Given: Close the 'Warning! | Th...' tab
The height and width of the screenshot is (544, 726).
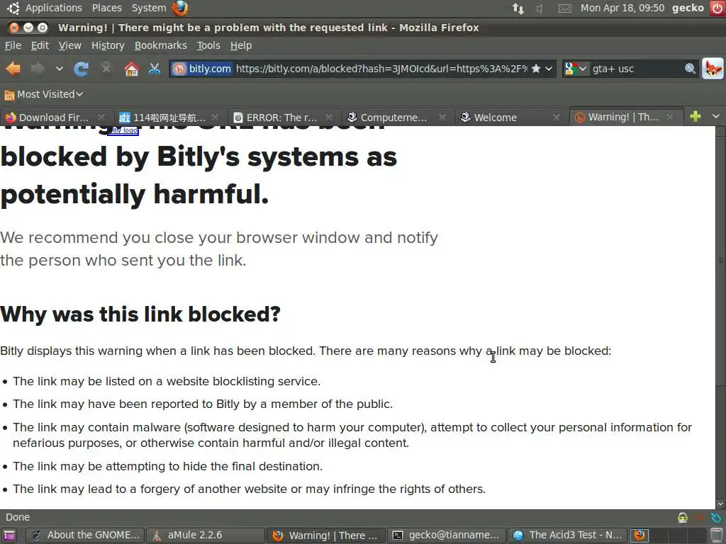Looking at the screenshot, I should pos(669,118).
